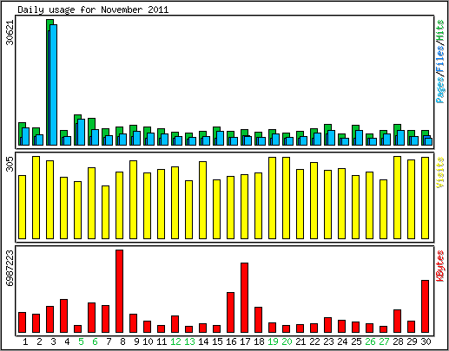449x351 pixels.
Task: Click the day 30 axis label
Action: pyautogui.click(x=426, y=341)
